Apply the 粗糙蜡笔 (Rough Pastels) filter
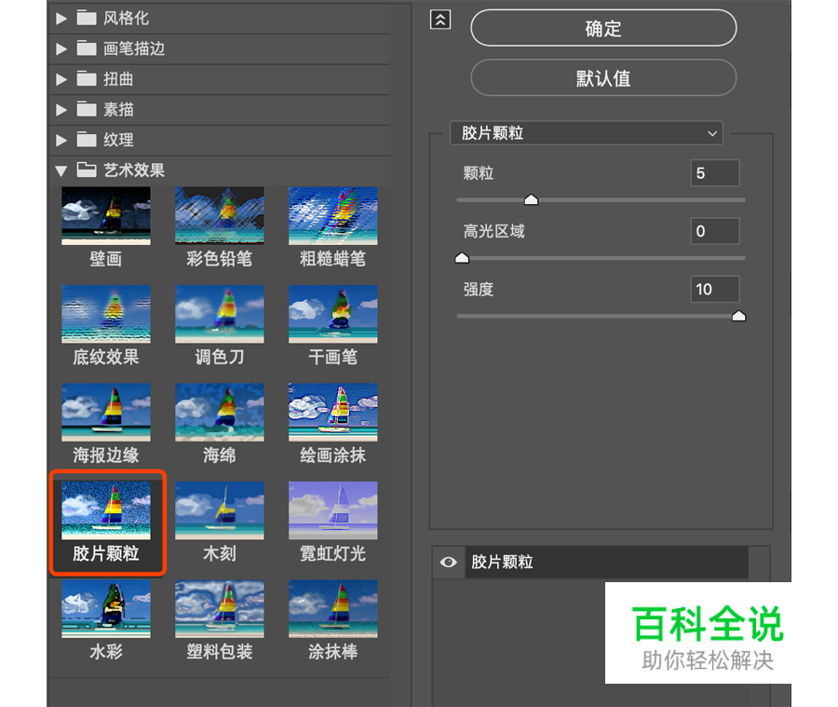The height and width of the screenshot is (707, 838). point(332,215)
